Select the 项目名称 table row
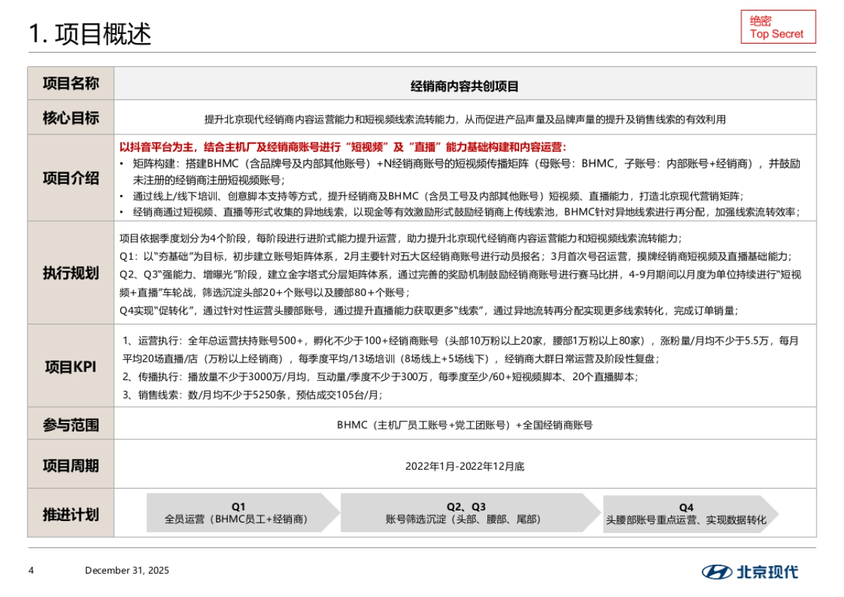The width and height of the screenshot is (844, 597). [x=422, y=83]
